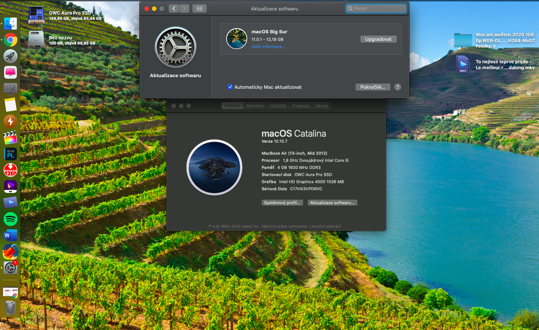This screenshot has width=539, height=330.
Task: Open DxO PhotoLab from the dock
Action: pos(10,154)
